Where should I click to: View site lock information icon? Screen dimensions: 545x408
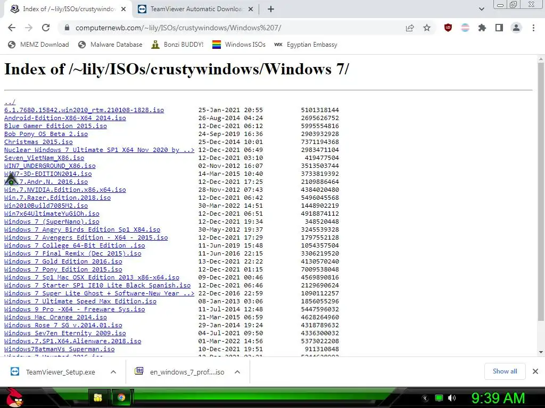tap(67, 28)
